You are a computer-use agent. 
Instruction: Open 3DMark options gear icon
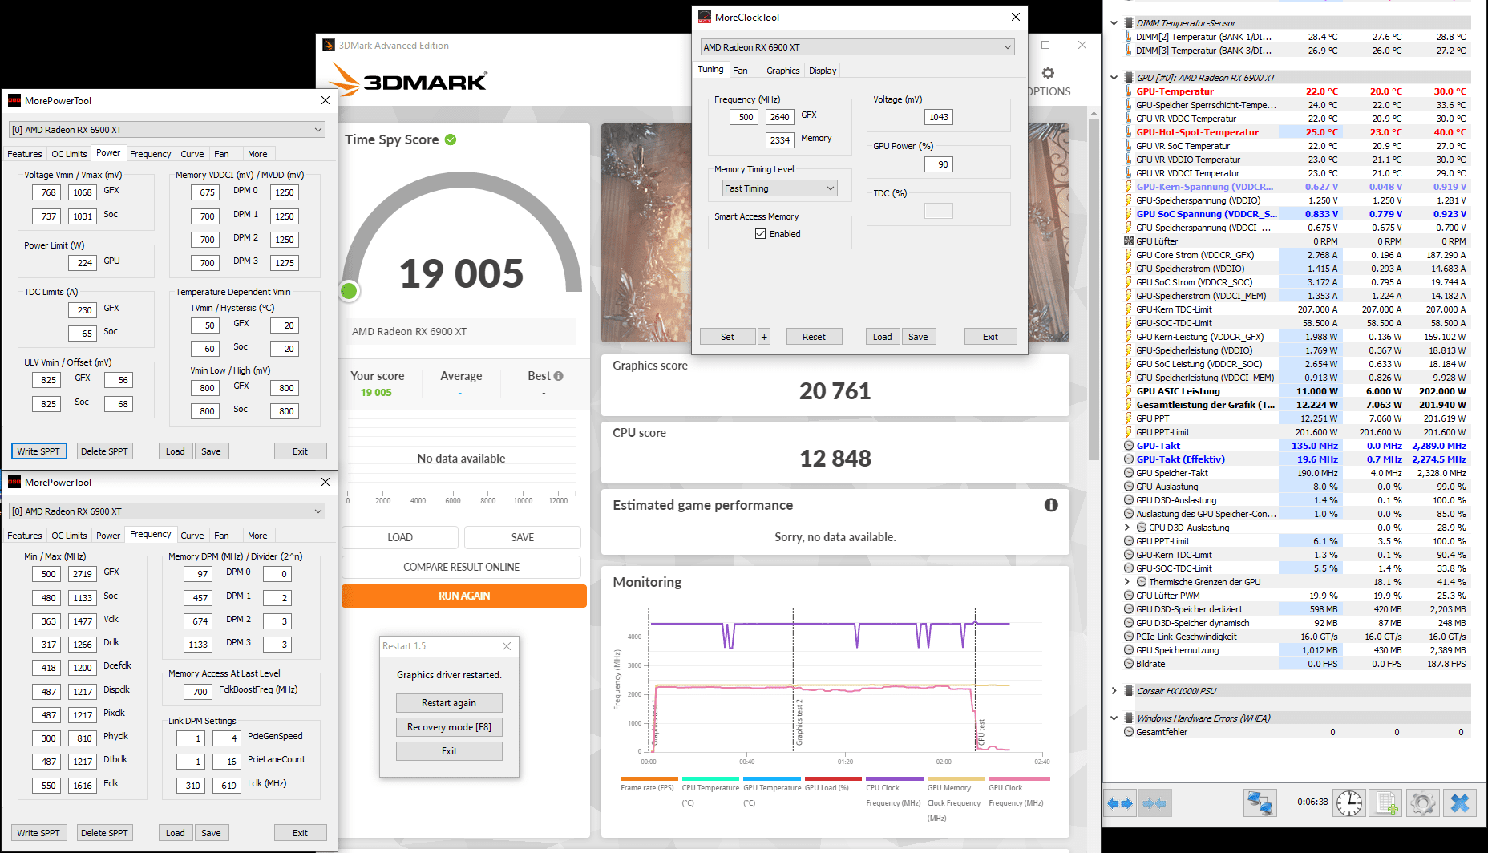point(1048,73)
